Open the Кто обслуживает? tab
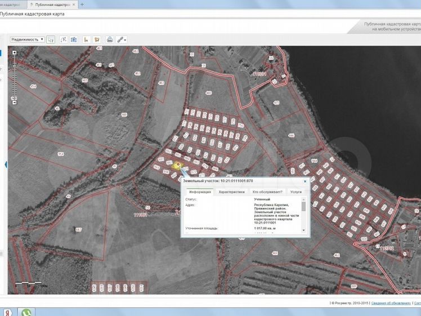This screenshot has height=316, width=421. point(267,192)
